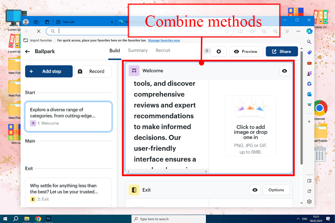
Task: Open Photoshop from the taskbar
Action: [x=49, y=219]
